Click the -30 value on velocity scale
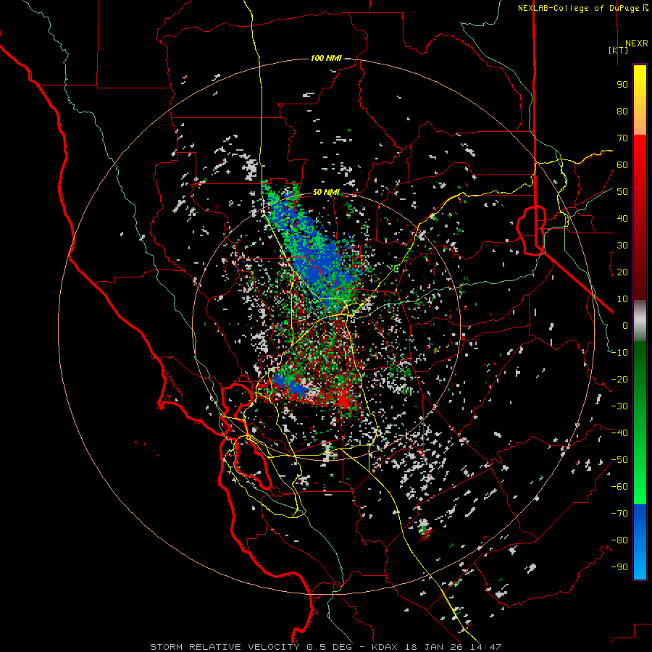The height and width of the screenshot is (652, 652). [619, 406]
